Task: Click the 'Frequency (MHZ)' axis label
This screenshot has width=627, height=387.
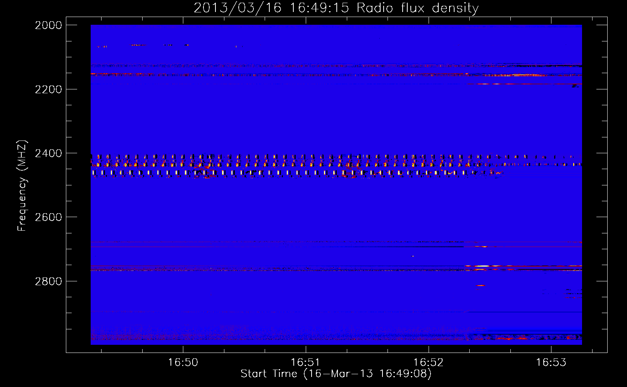Action: 22,186
